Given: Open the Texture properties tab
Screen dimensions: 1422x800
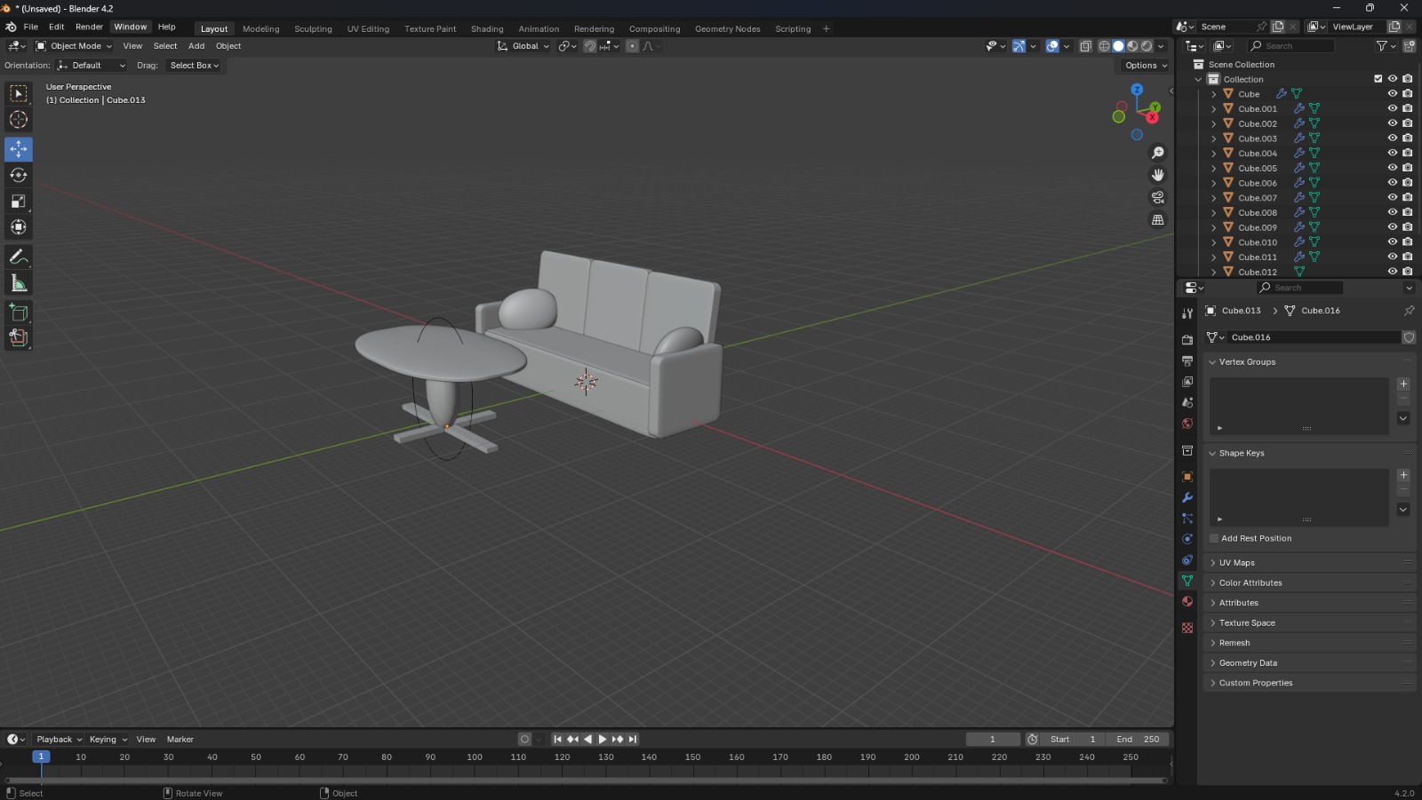Looking at the screenshot, I should pos(1187,628).
